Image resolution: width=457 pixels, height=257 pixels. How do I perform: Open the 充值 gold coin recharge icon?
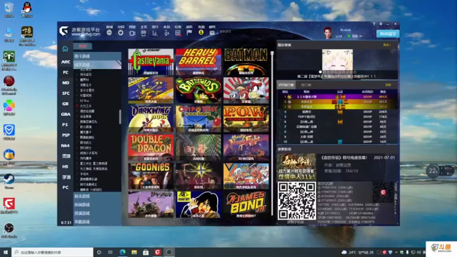click(x=201, y=33)
